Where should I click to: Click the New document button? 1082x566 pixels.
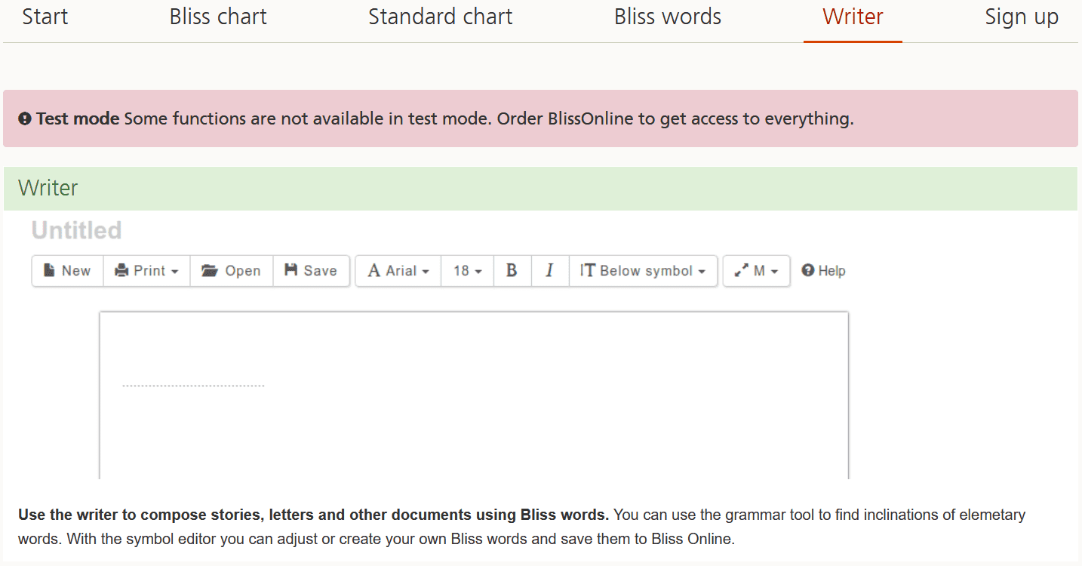[67, 271]
